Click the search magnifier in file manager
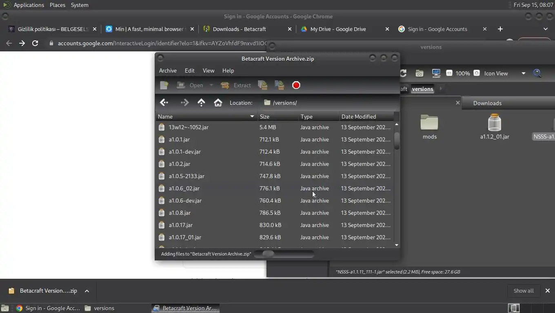The height and width of the screenshot is (313, 555). coord(537,73)
